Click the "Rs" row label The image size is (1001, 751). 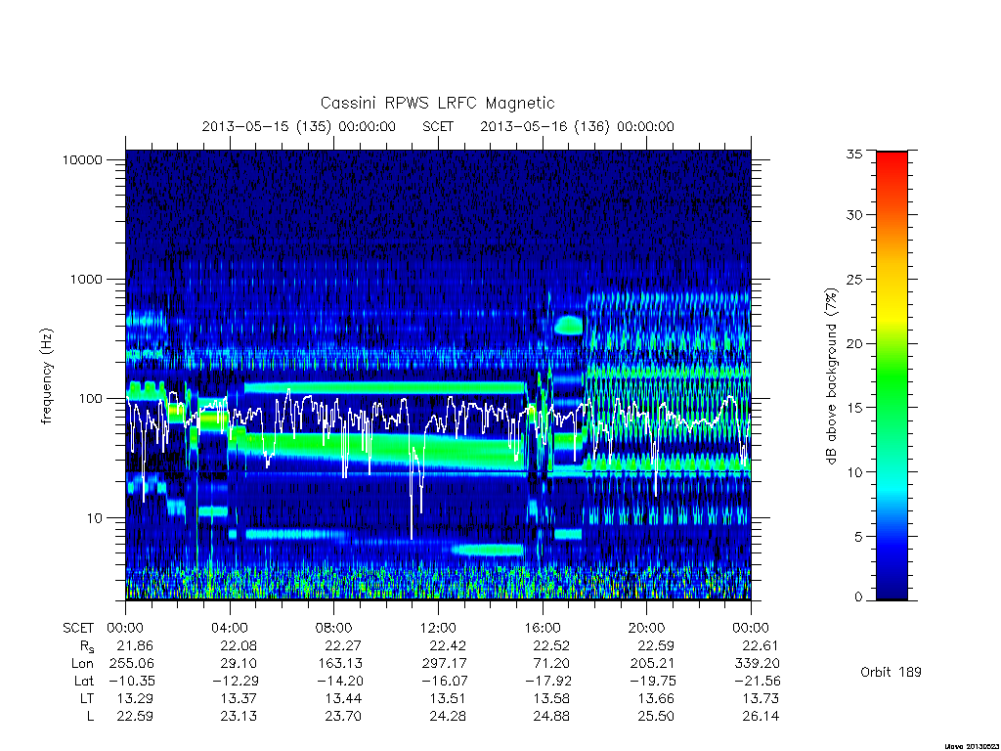[x=87, y=646]
